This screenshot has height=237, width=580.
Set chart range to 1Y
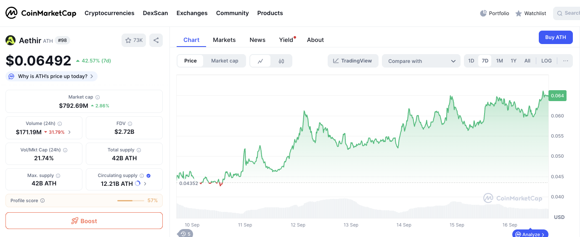pyautogui.click(x=514, y=61)
